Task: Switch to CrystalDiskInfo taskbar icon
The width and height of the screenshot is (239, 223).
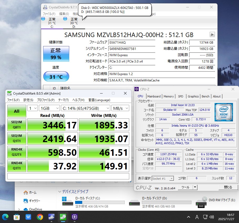Action: pos(51,217)
